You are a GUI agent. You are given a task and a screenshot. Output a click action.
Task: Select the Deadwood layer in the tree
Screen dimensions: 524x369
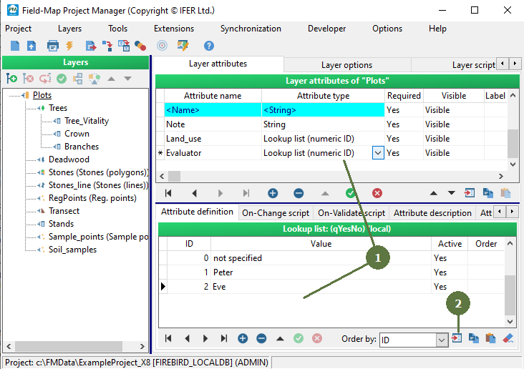pyautogui.click(x=69, y=159)
